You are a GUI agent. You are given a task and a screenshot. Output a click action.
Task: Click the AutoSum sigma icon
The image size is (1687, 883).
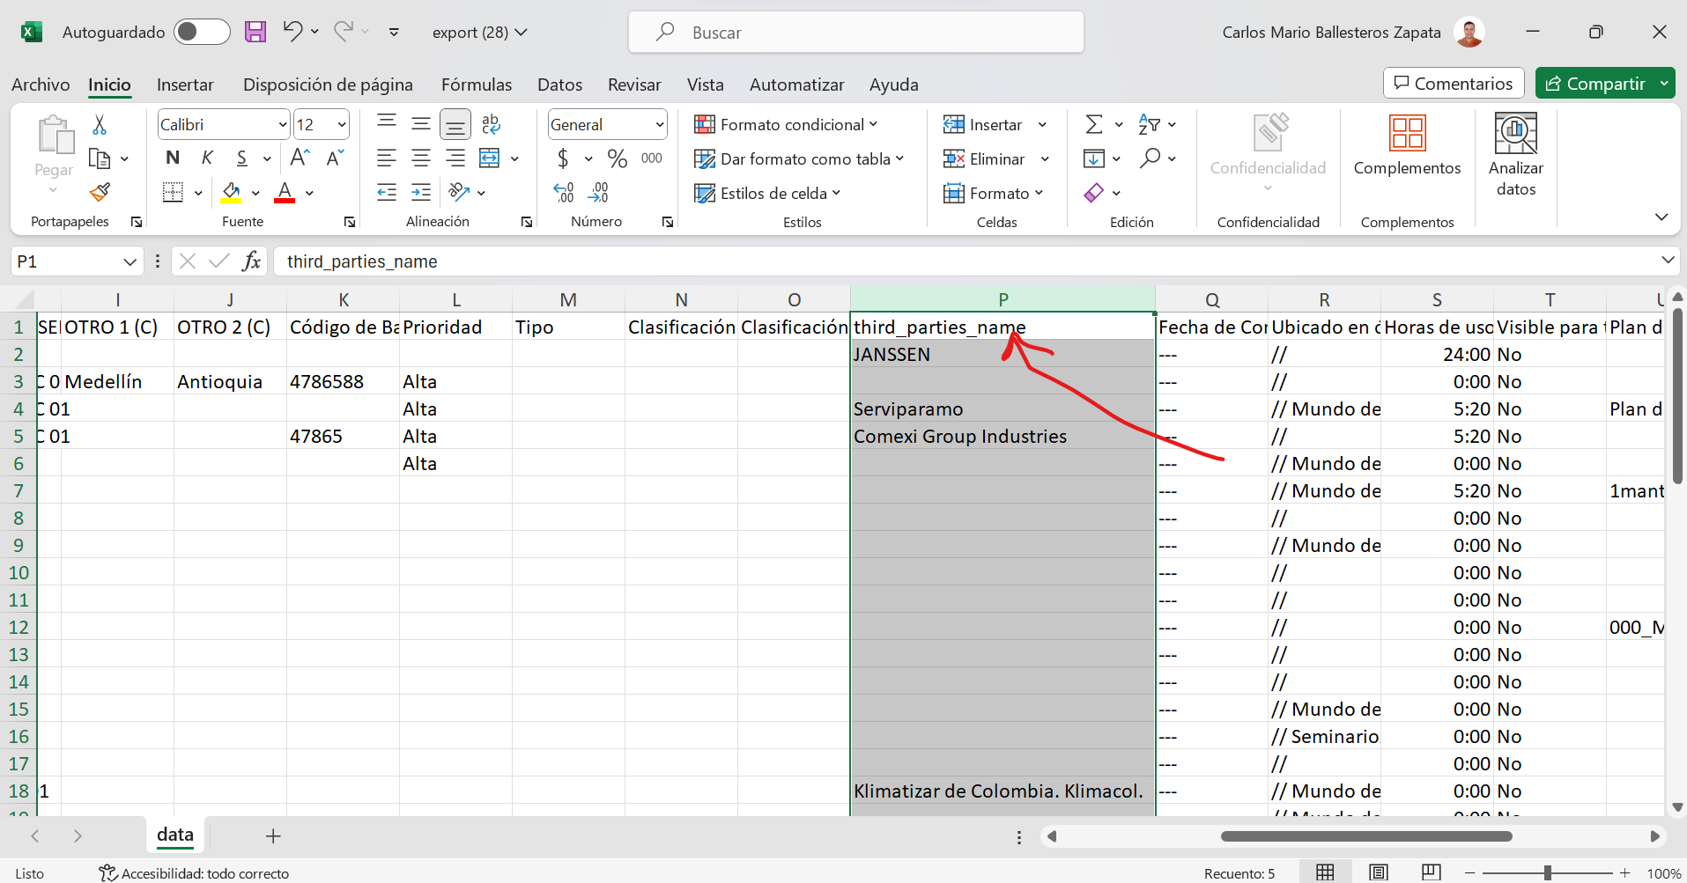[x=1093, y=125]
